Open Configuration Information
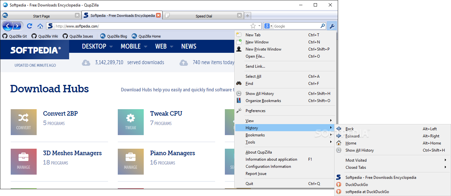 (x=285, y=167)
